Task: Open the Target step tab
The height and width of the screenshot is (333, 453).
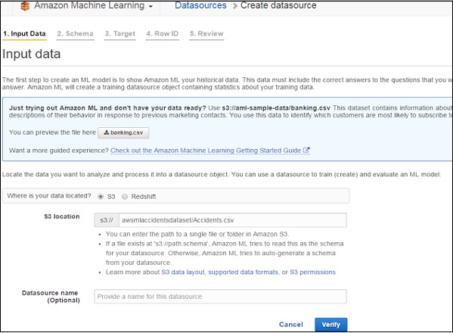Action: pos(120,34)
